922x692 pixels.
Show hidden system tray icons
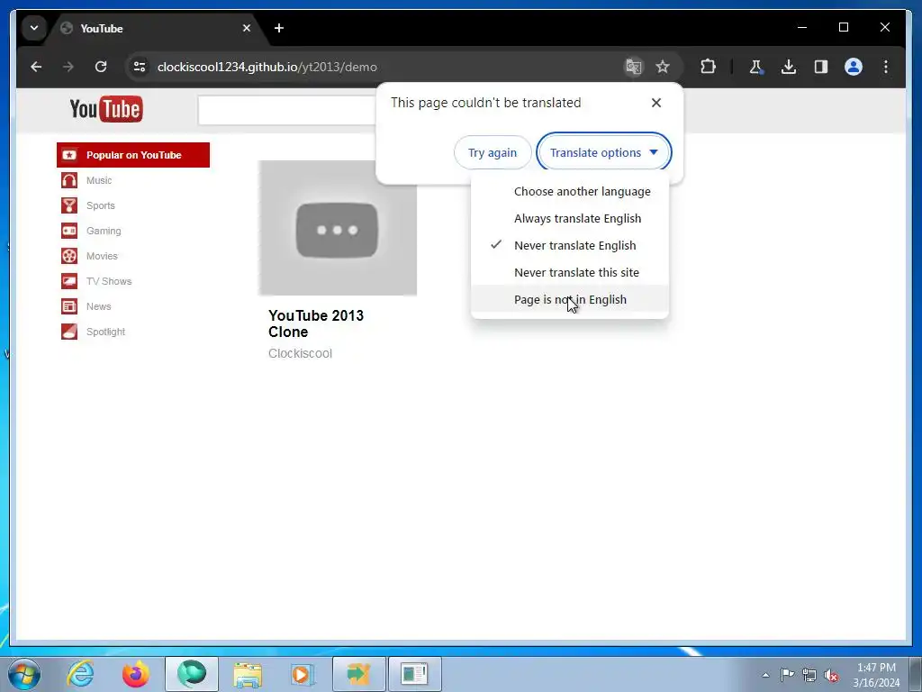click(765, 675)
